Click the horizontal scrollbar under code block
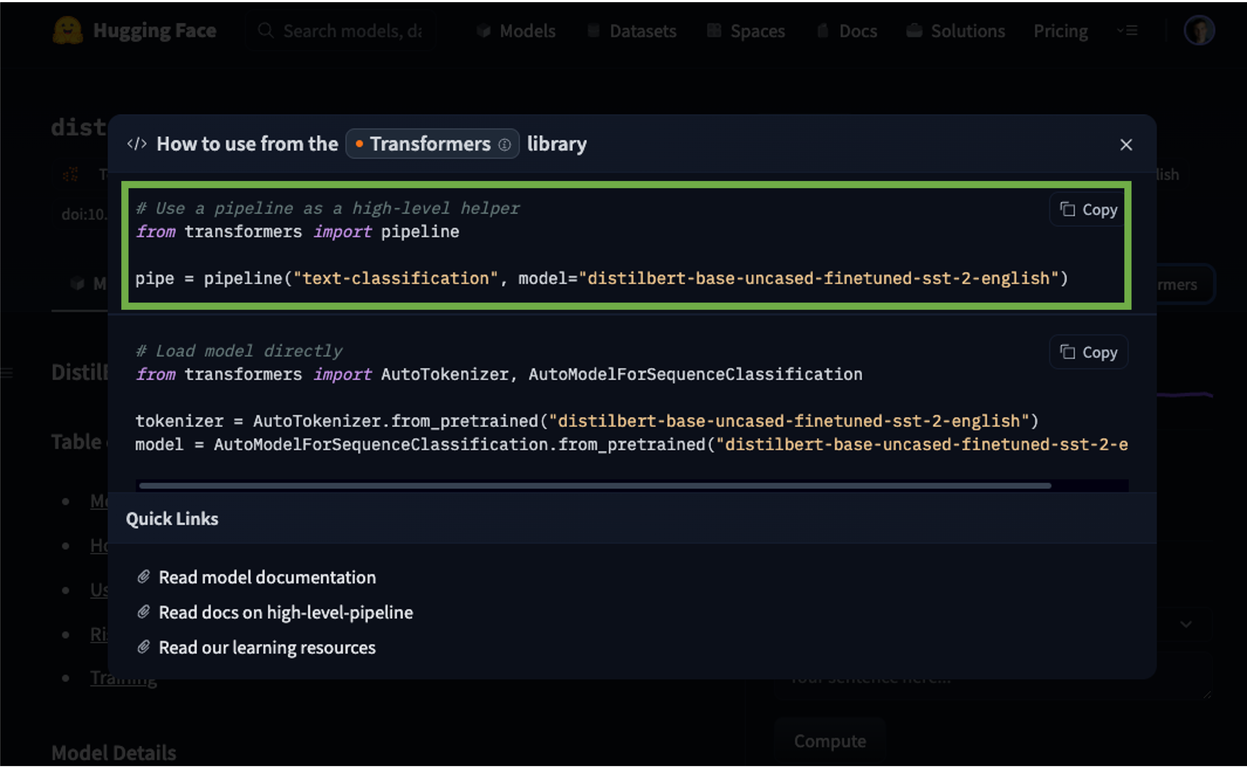Screen dimensions: 1247x768 tap(595, 485)
